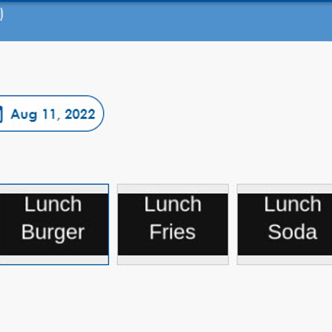
Task: Click "Aug" in the date selector
Action: coord(24,114)
